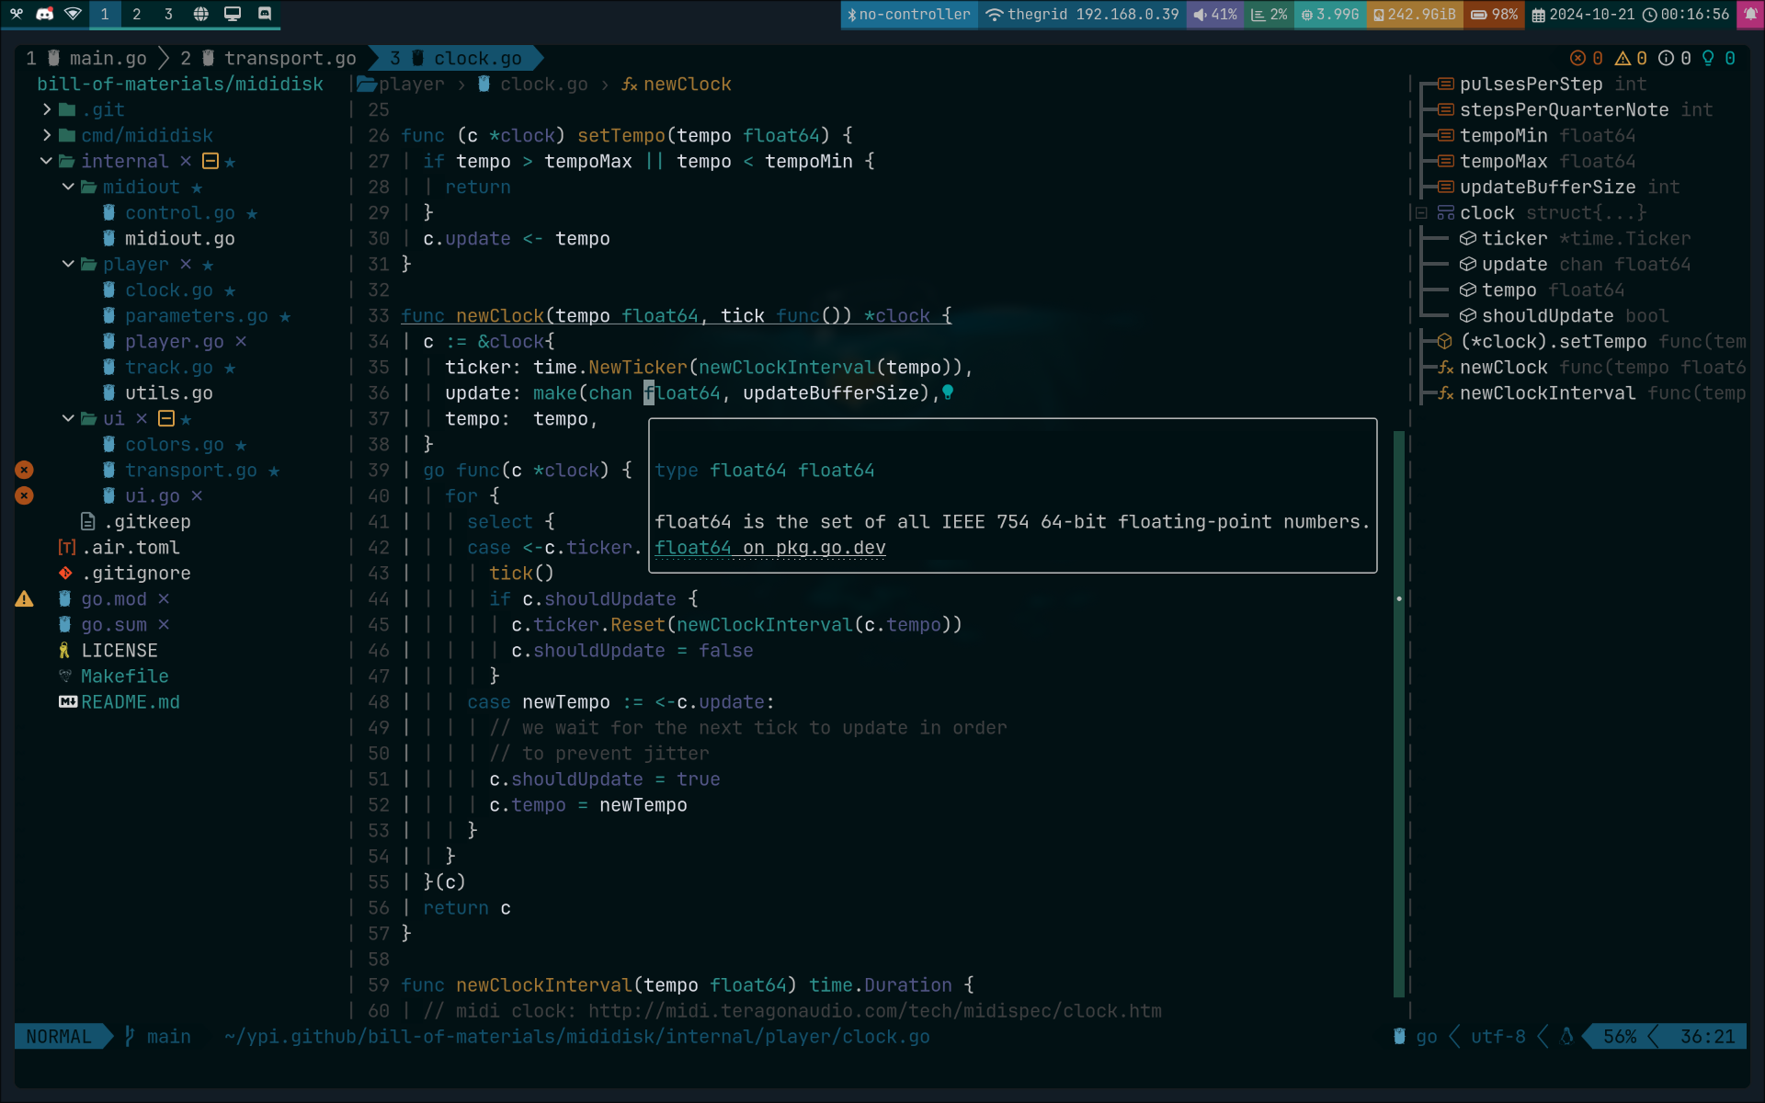Click the modified marker box on the ui folder
Viewport: 1765px width, 1103px height.
165,418
